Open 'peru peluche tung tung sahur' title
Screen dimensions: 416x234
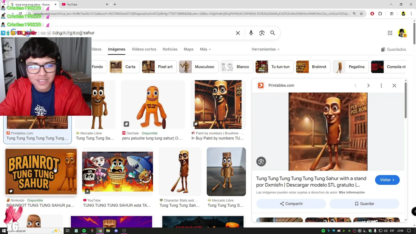pyautogui.click(x=152, y=138)
